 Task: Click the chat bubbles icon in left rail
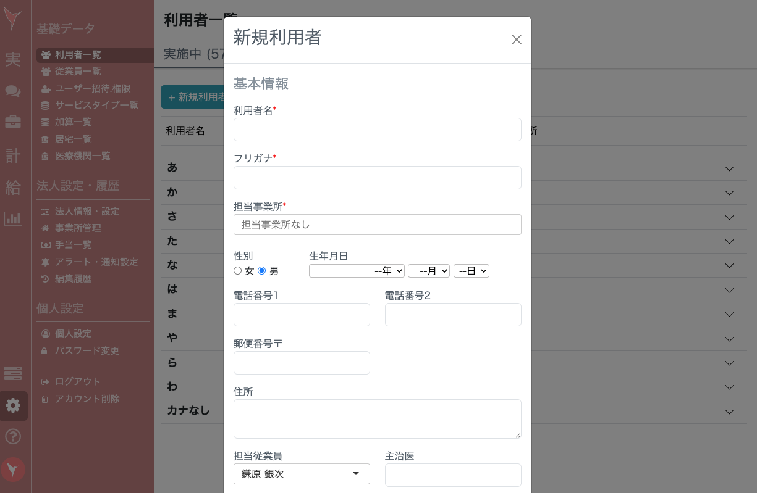pos(13,91)
